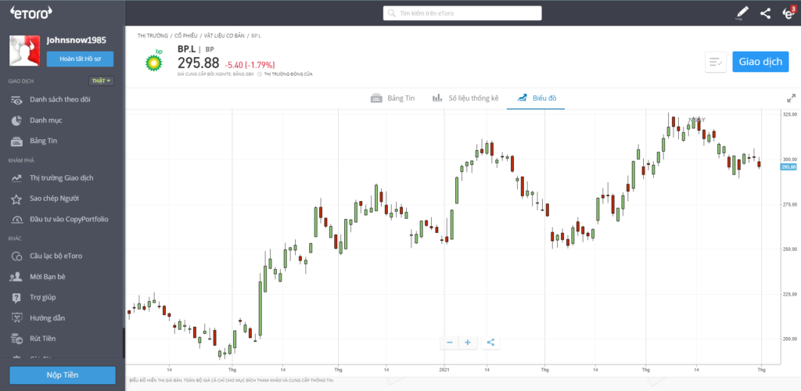
Task: Click THỊ TRƯỜNG breadcrumb
Action: (x=153, y=36)
